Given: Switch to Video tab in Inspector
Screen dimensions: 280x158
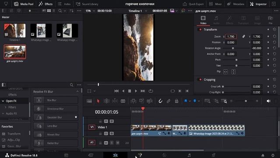Looking at the screenshot, I should pos(203,20).
